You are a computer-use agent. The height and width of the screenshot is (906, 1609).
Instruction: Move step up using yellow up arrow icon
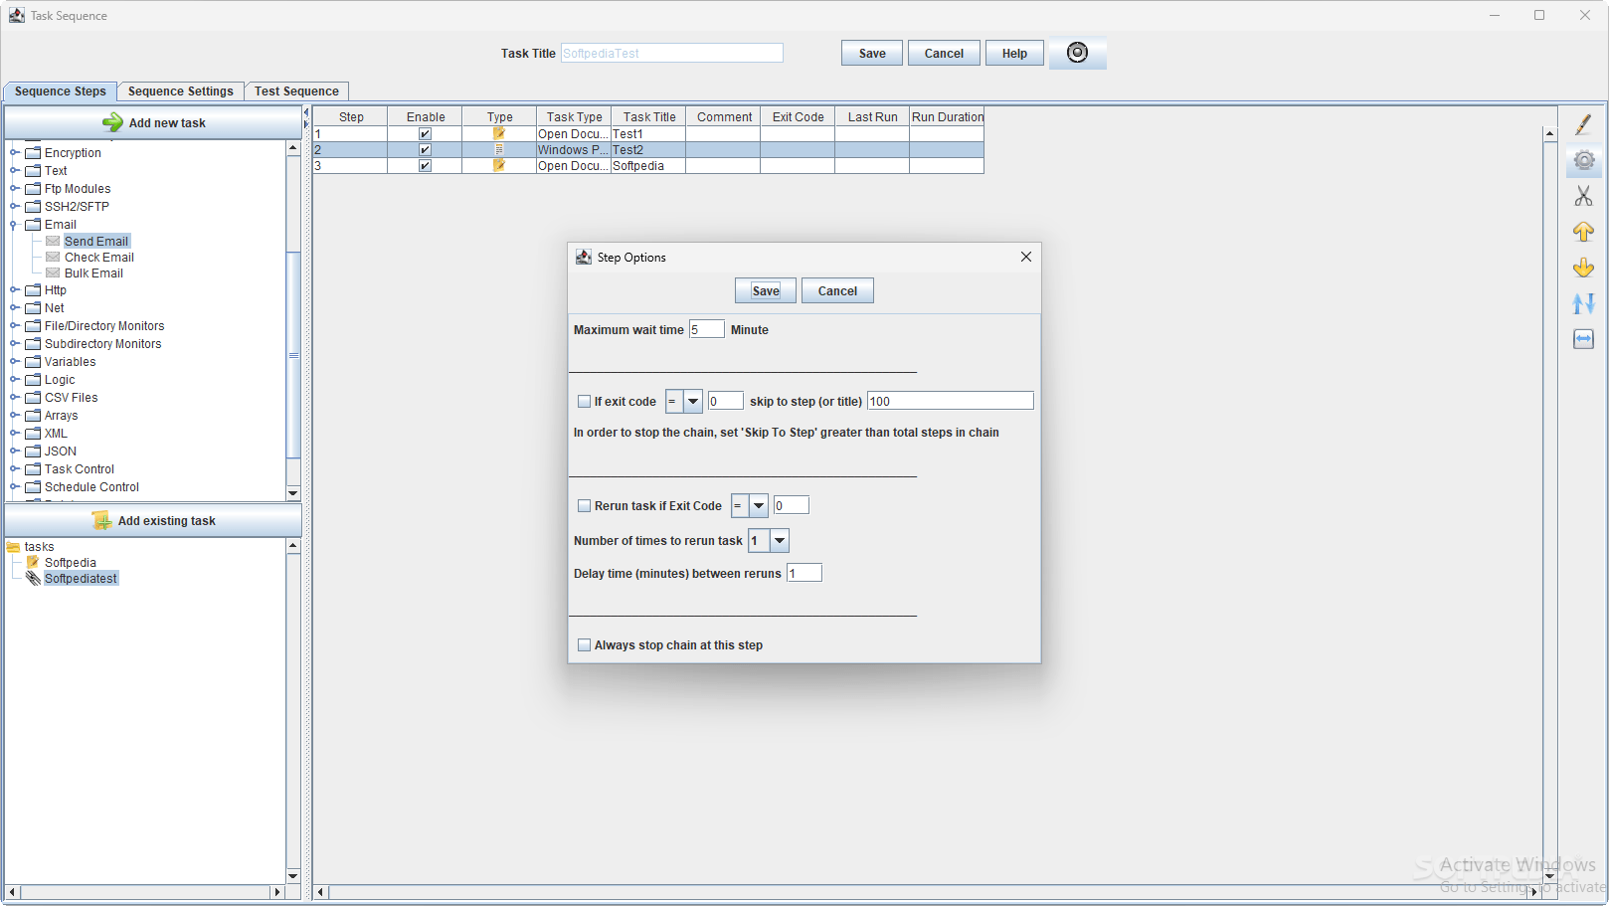(1584, 231)
